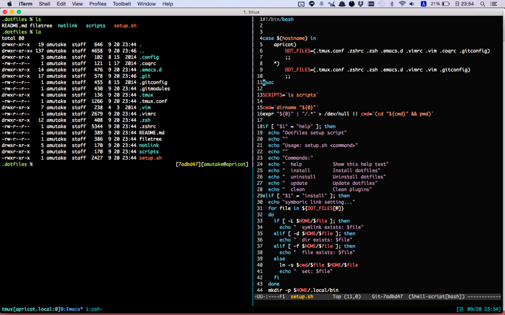
Task: Click the Time Machine icon
Action: point(381,4)
